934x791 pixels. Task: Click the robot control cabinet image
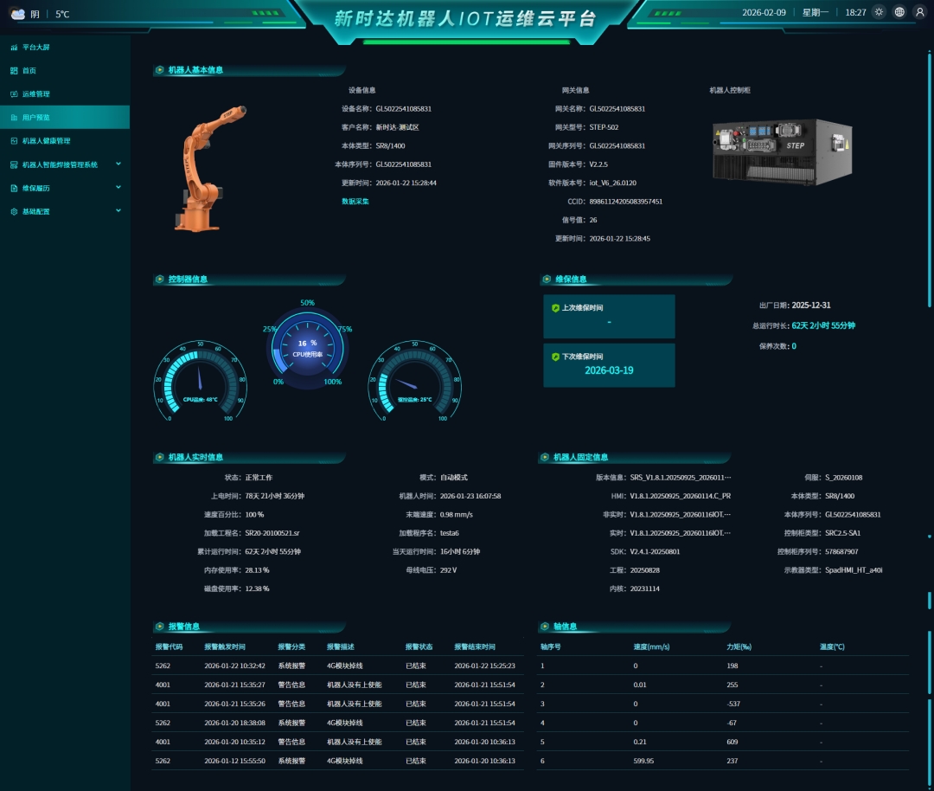pyautogui.click(x=783, y=151)
